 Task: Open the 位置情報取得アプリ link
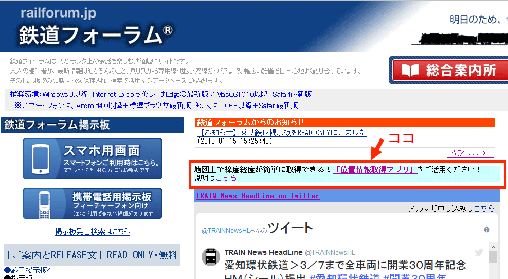(x=375, y=169)
